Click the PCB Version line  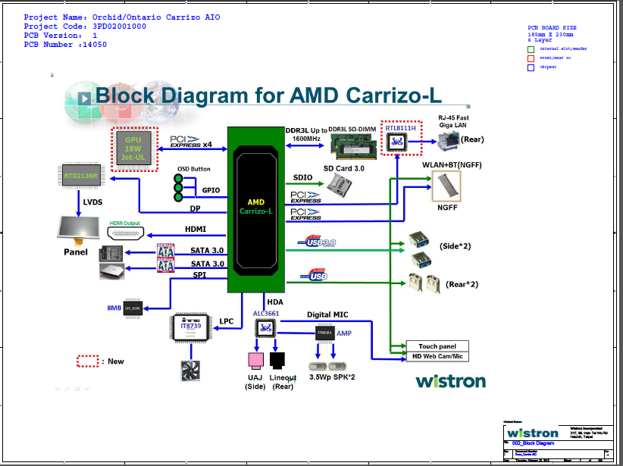[61, 36]
